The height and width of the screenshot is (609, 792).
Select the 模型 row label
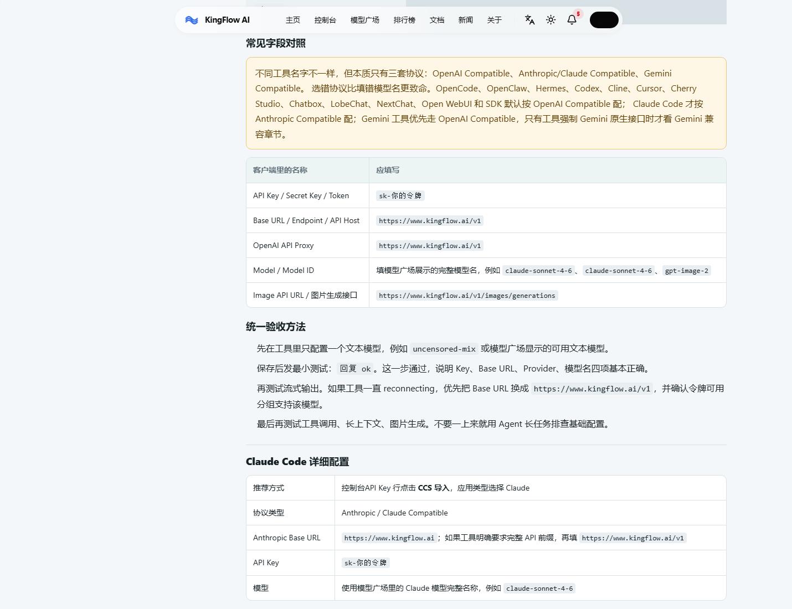coord(261,588)
